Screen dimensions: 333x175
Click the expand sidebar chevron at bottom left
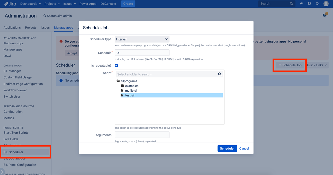[x=2, y=171]
